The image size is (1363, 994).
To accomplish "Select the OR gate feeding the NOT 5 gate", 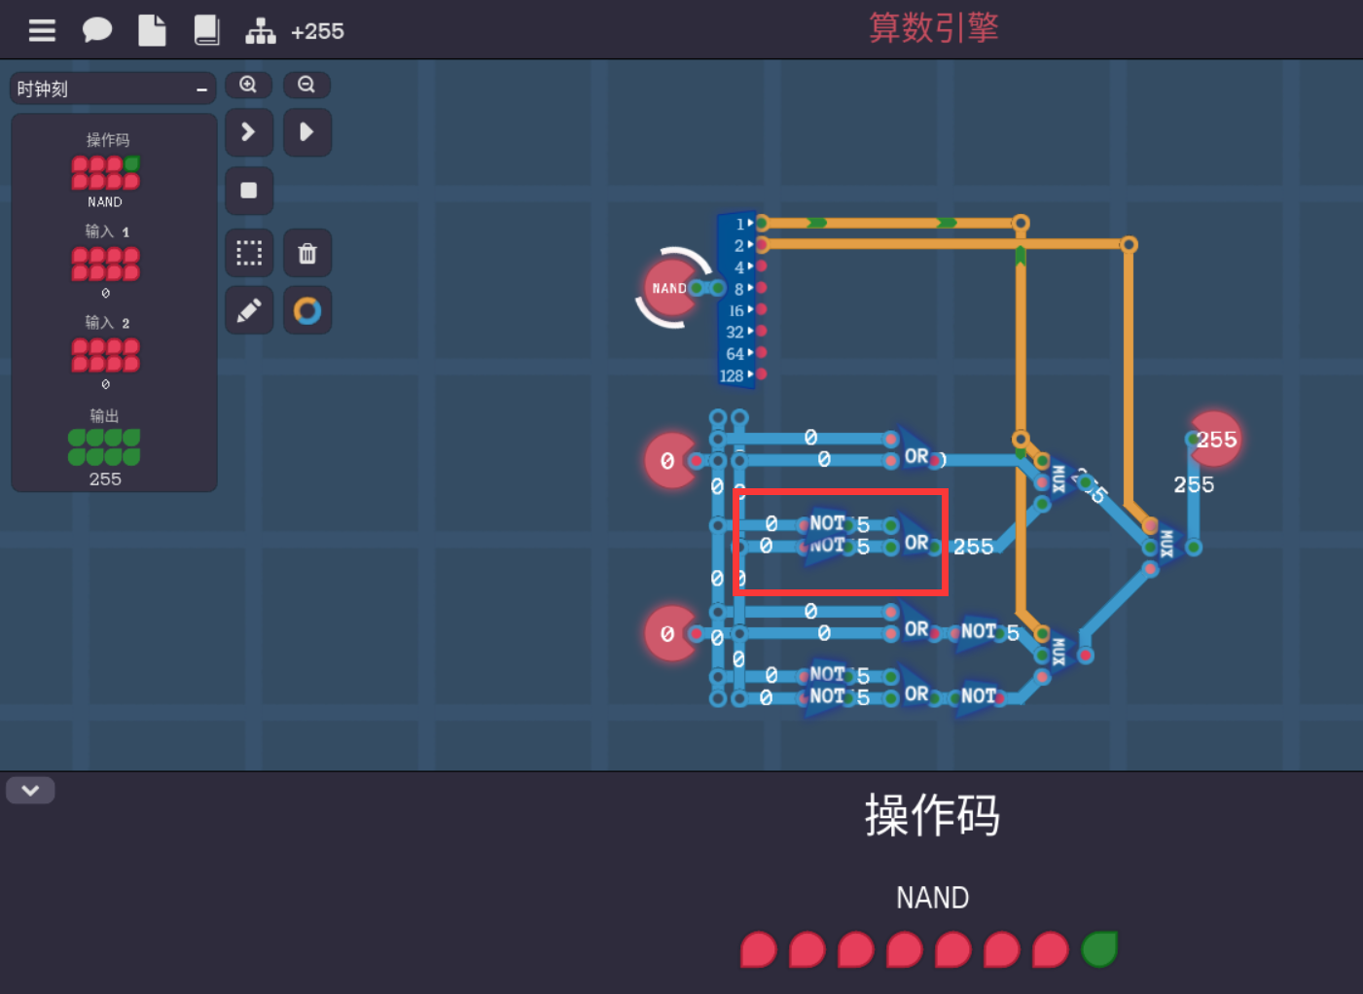I will click(x=915, y=628).
